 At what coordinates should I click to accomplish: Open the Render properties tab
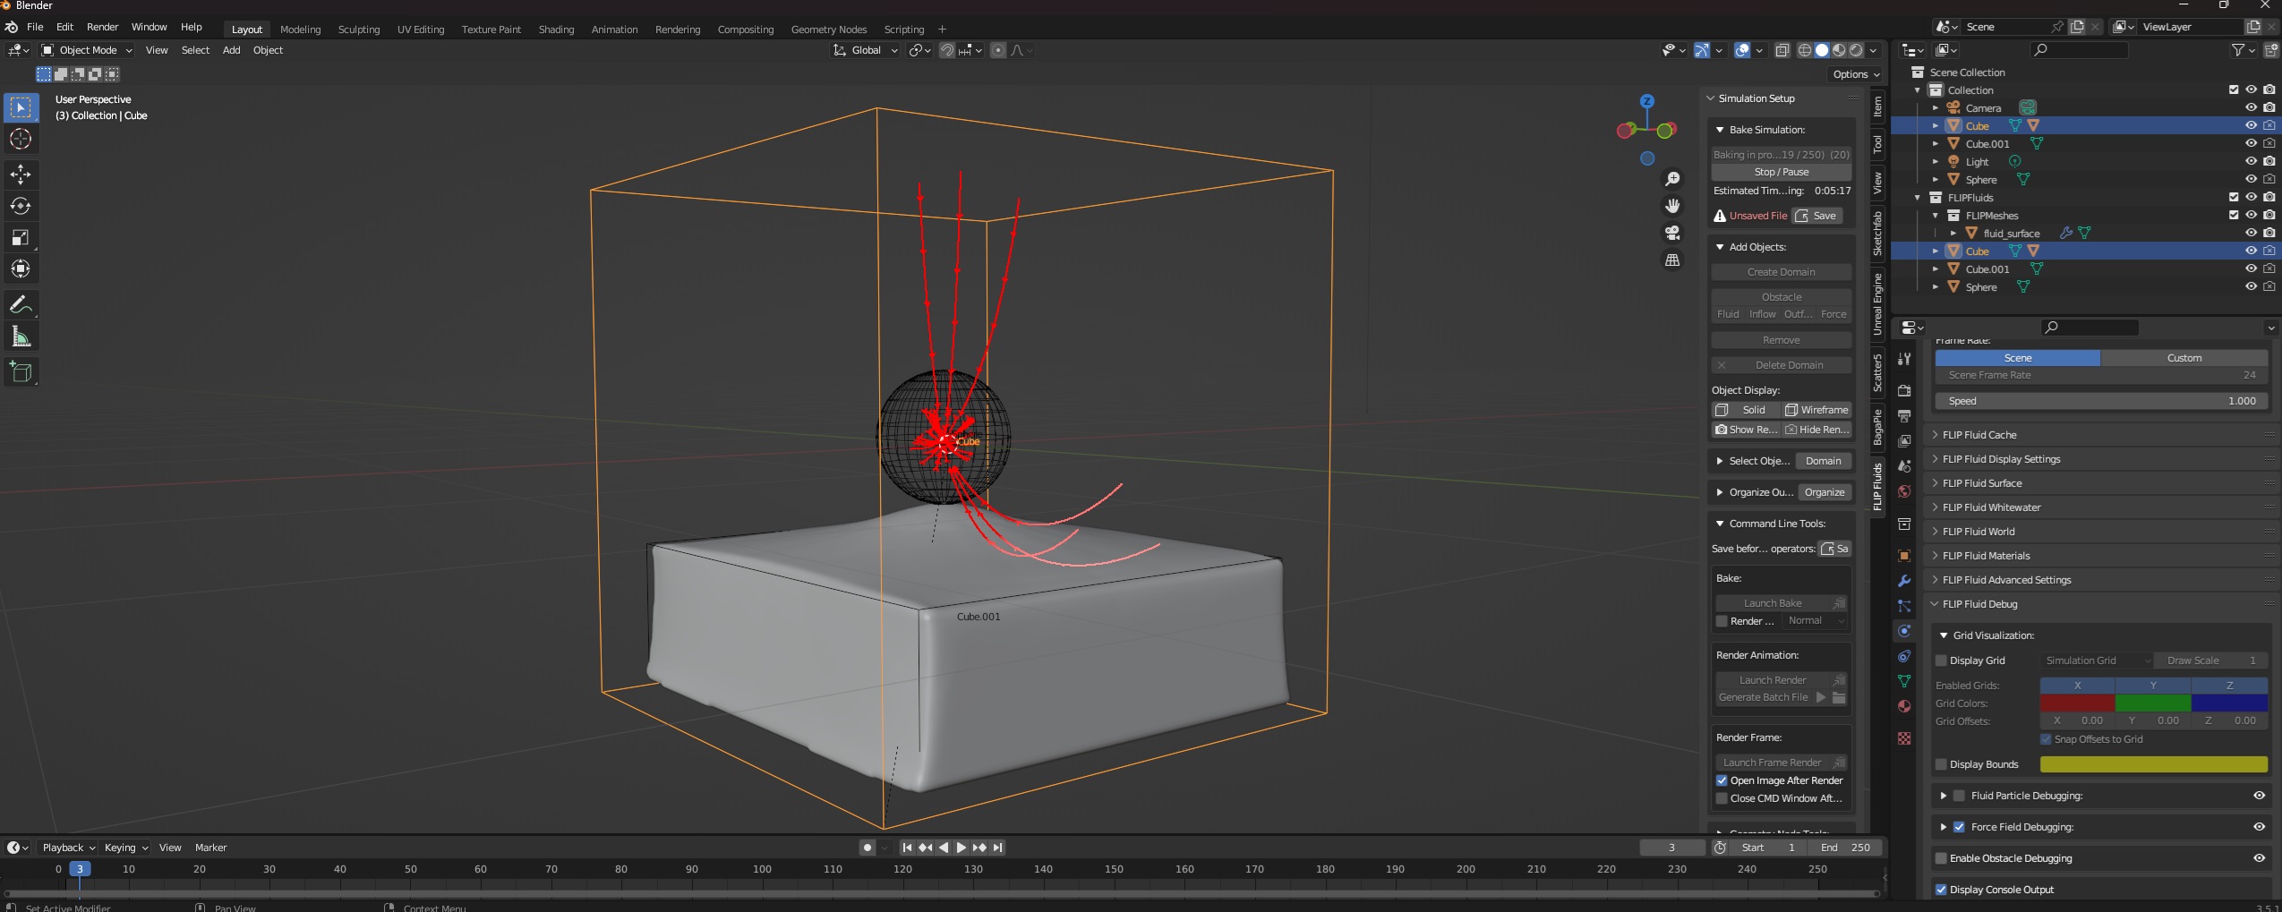click(1904, 391)
